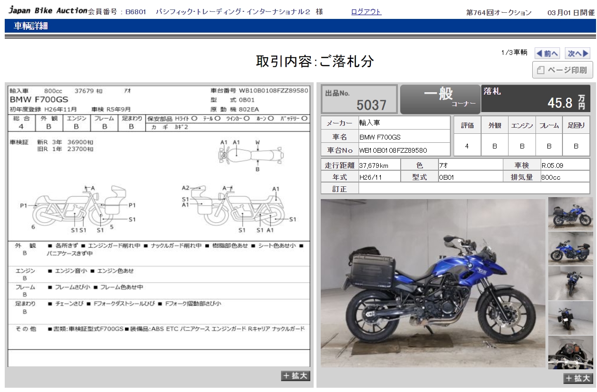597x392 pixels.
Task: Click the 一般コーナー badge
Action: tap(440, 99)
